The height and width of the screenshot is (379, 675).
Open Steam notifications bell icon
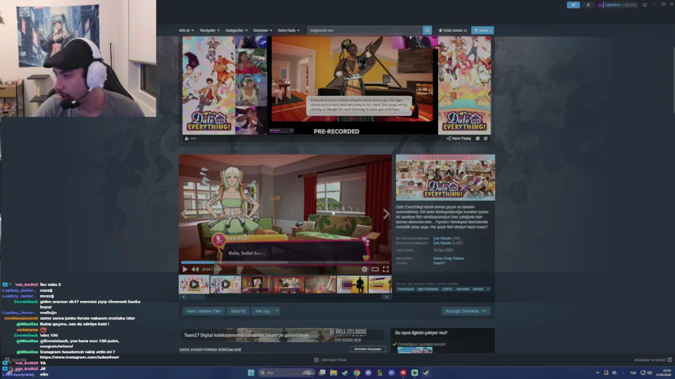click(x=589, y=5)
